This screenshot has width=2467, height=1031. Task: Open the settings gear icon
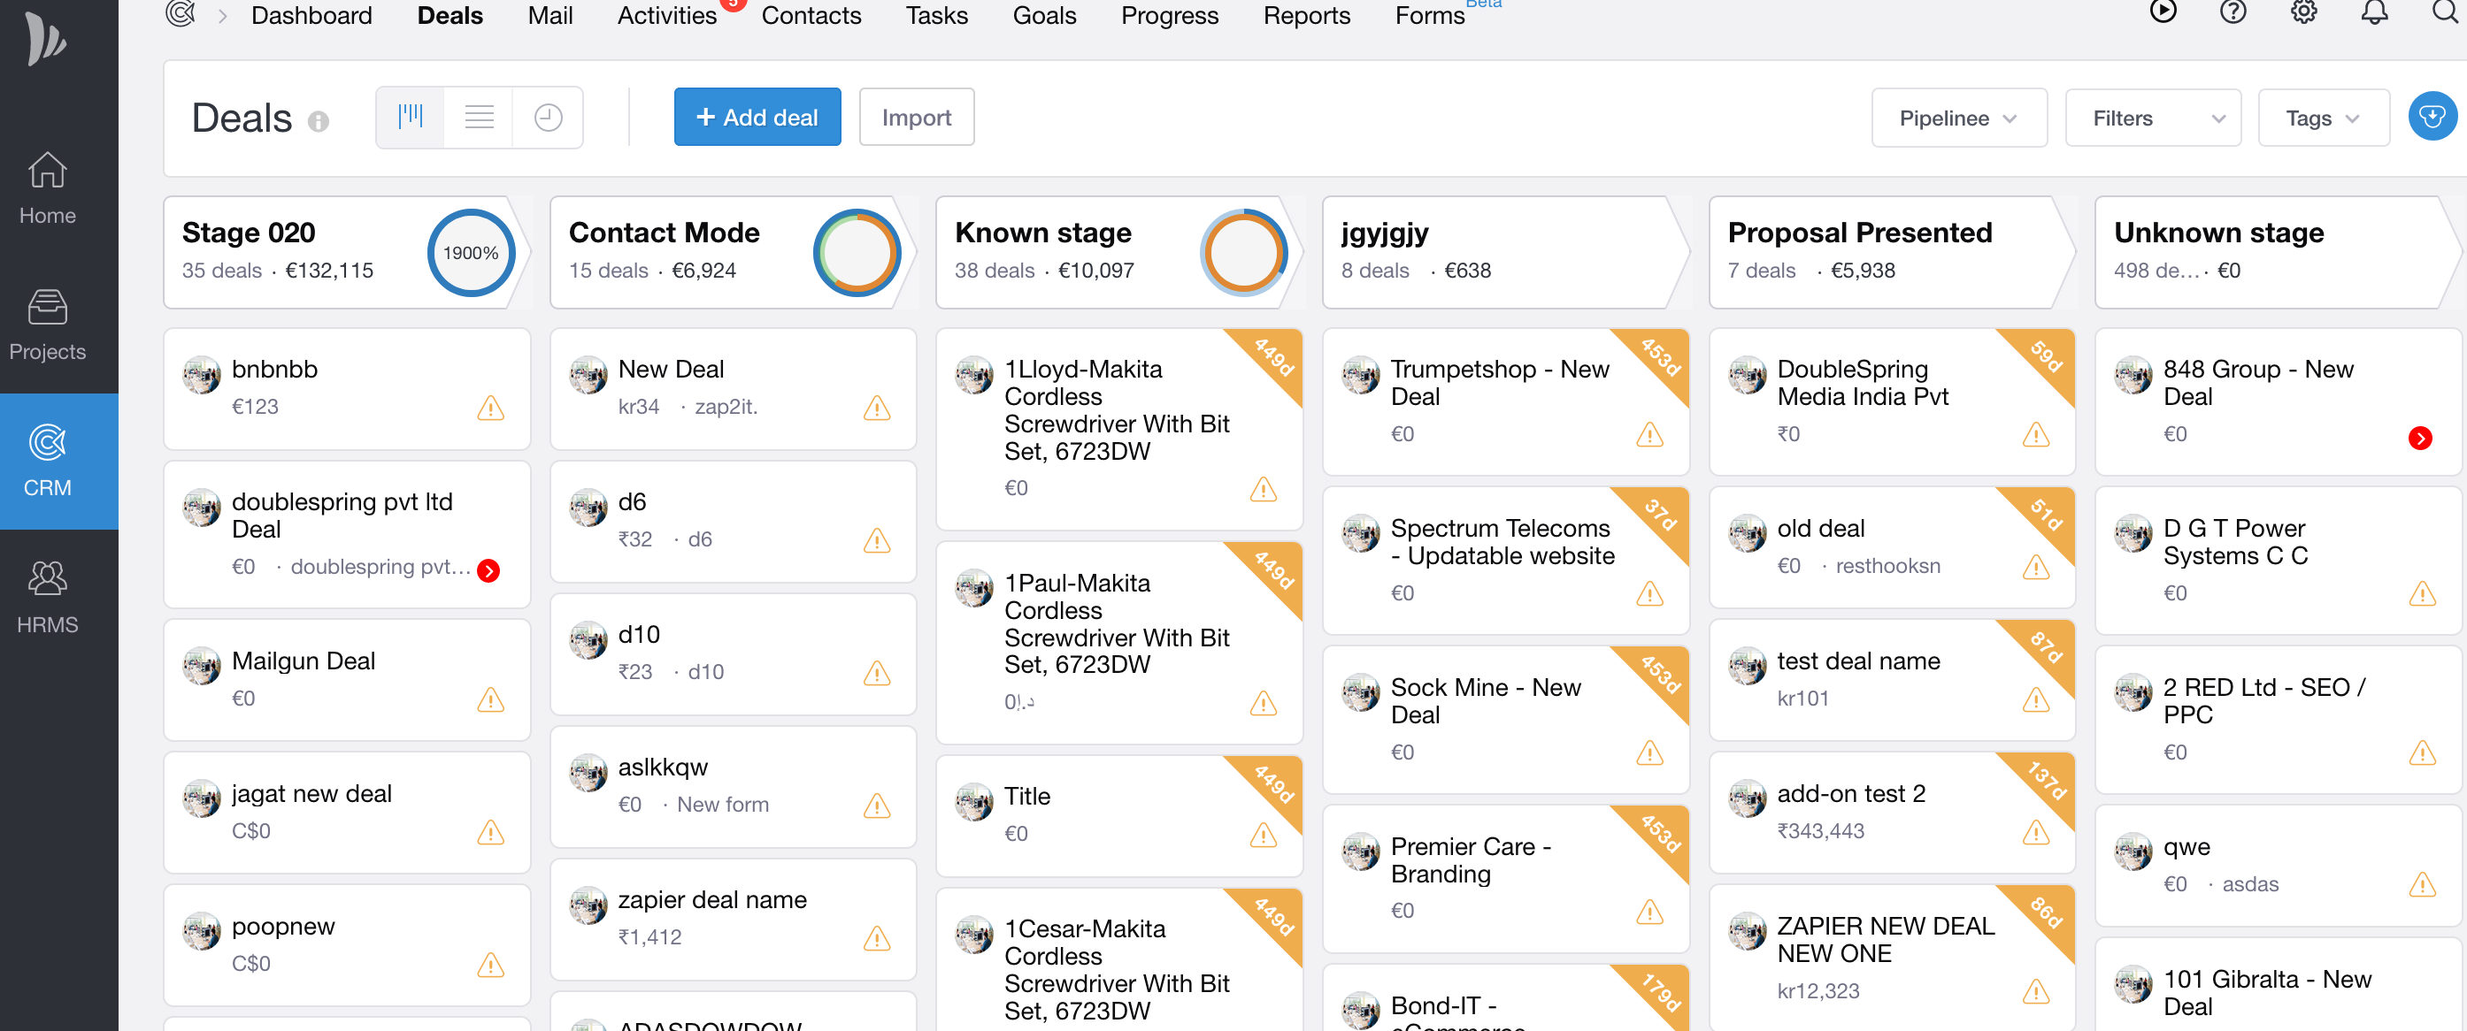[x=2303, y=11]
